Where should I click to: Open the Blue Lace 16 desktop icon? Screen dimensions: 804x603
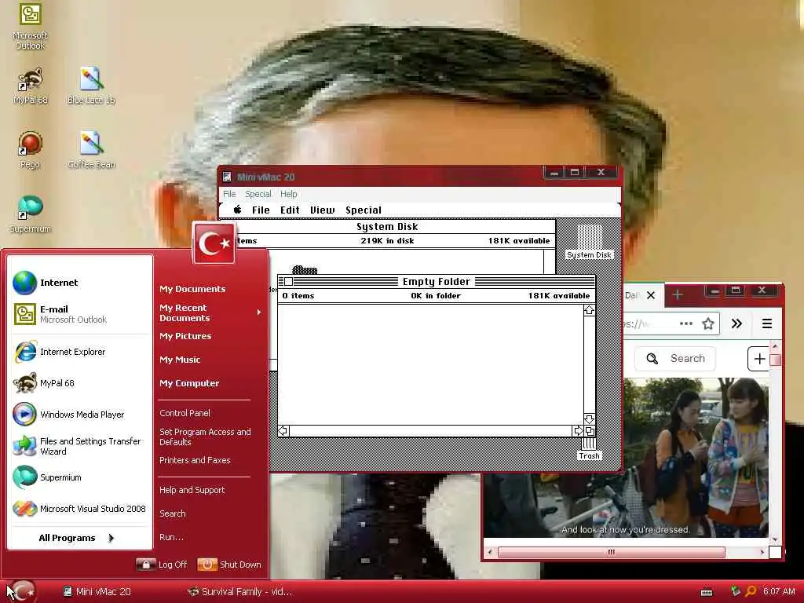pyautogui.click(x=91, y=86)
